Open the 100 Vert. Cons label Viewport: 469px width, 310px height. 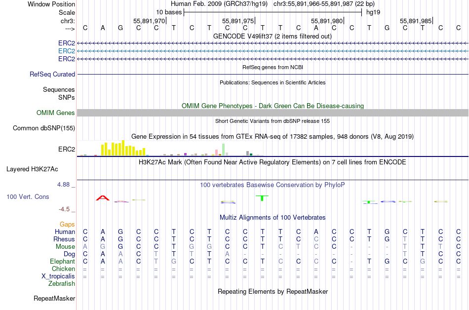[28, 196]
